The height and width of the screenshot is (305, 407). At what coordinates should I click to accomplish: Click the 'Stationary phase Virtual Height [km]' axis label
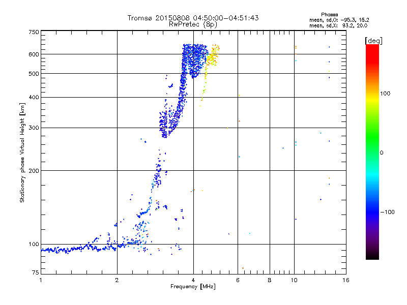pos(22,152)
